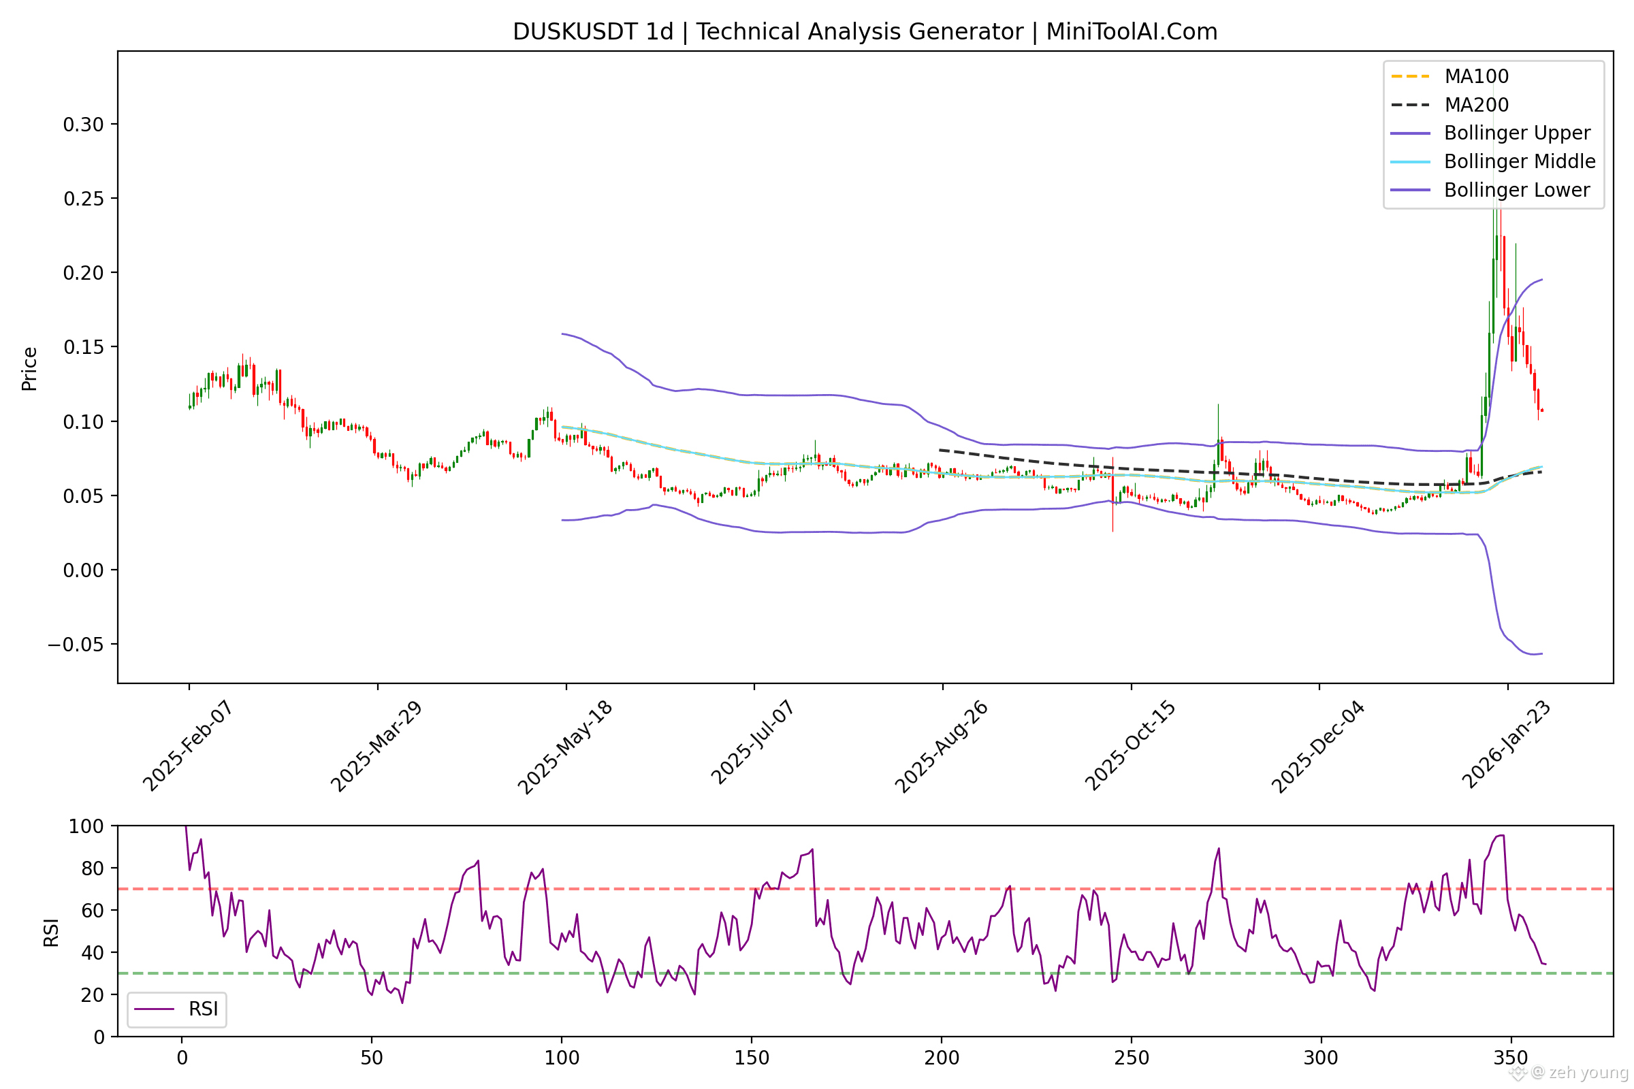
Task: Click the 2026-Jan-23 date axis label
Action: point(1506,745)
